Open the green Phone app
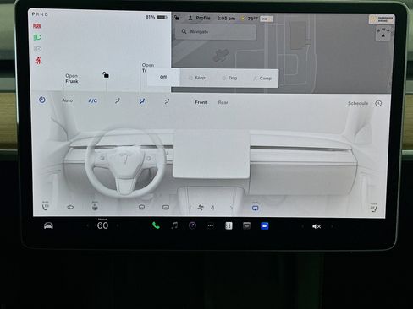413x309 pixels. pyautogui.click(x=156, y=225)
